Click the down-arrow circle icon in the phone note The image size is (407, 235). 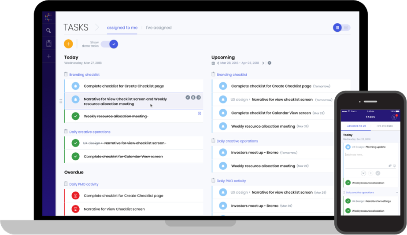(x=394, y=166)
